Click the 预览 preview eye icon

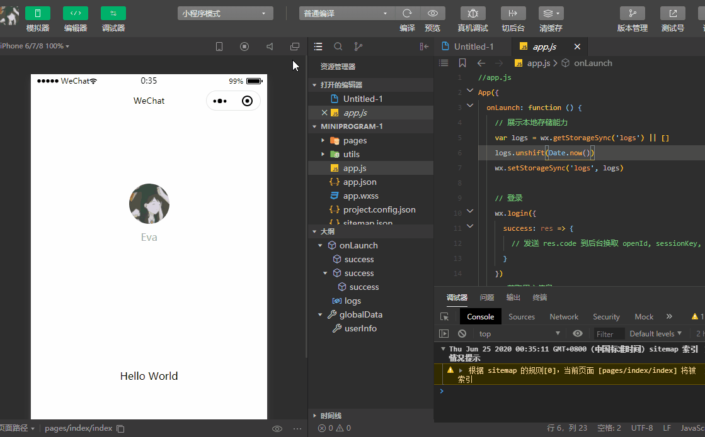[433, 13]
